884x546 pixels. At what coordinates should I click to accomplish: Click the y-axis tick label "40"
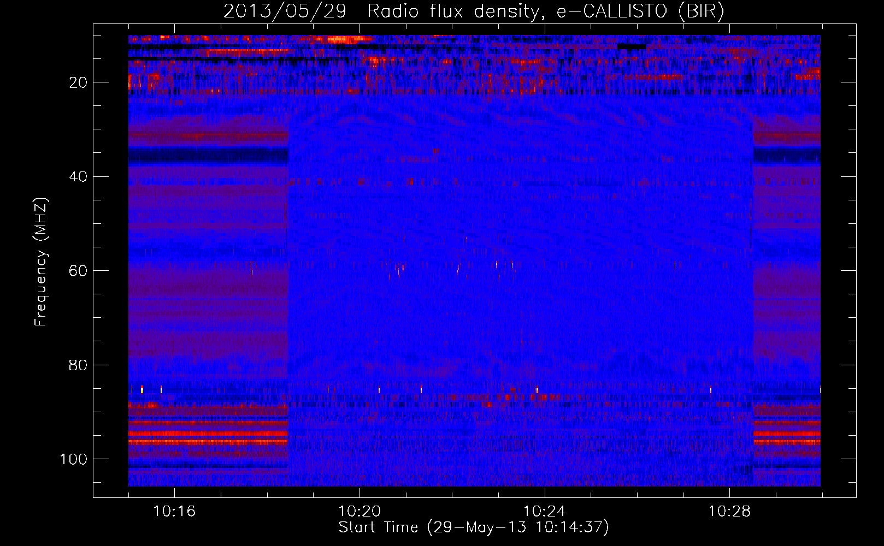(x=79, y=177)
